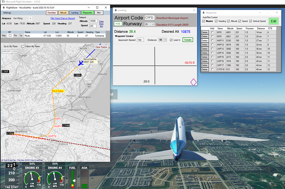Click the Fuel level gauge bar
The width and height of the screenshot is (285, 189).
(x=73, y=179)
